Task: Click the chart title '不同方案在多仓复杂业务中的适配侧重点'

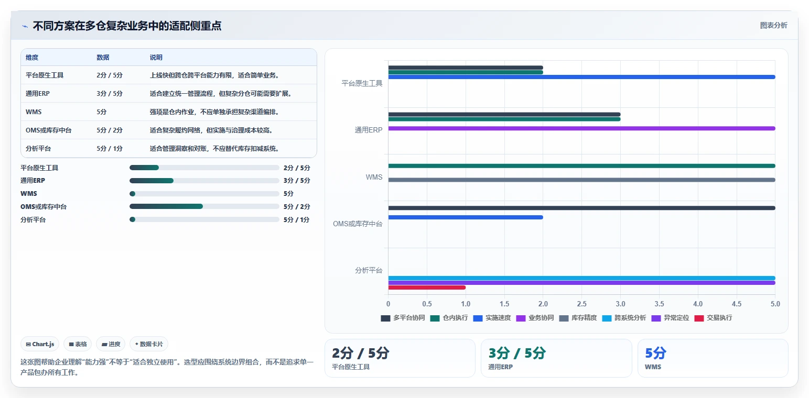Action: point(127,26)
